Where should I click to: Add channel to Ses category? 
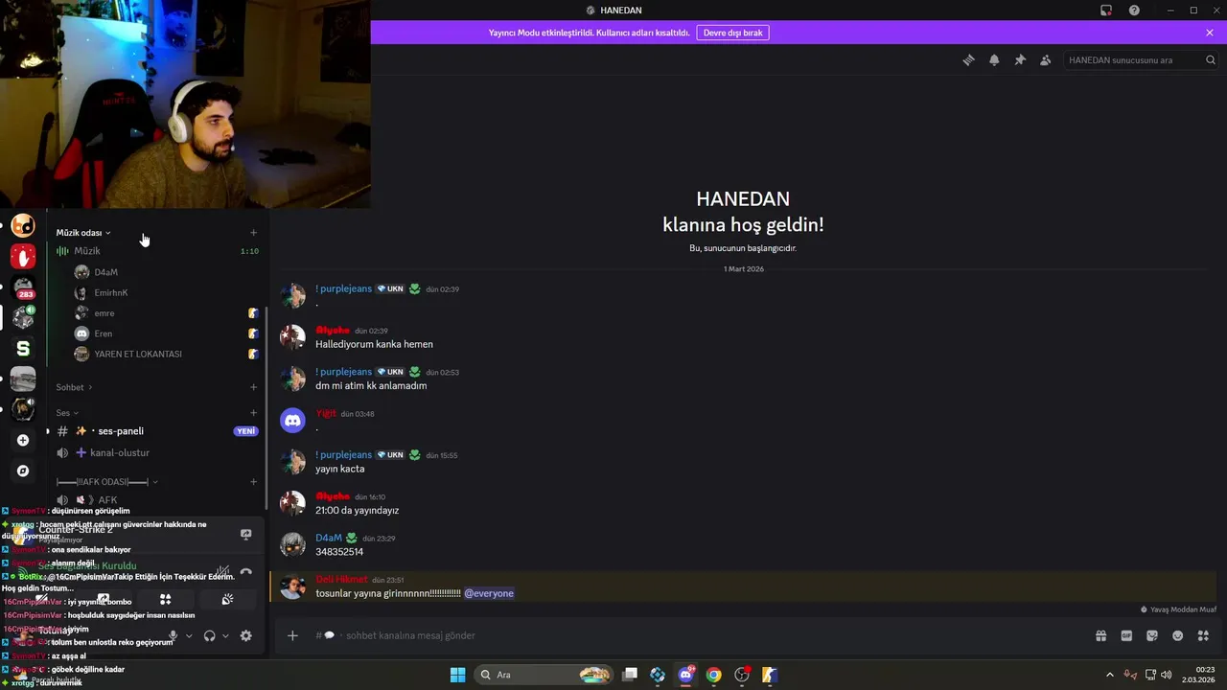[253, 413]
